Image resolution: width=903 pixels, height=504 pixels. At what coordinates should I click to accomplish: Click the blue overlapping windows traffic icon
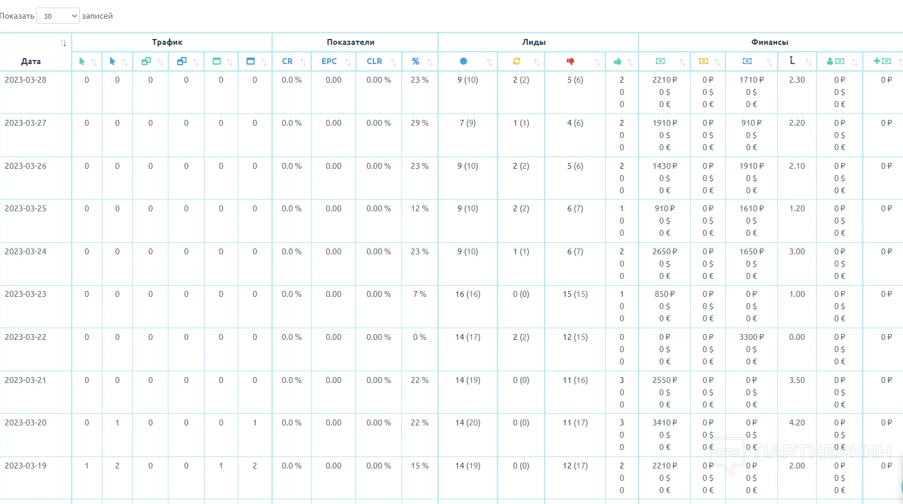182,61
